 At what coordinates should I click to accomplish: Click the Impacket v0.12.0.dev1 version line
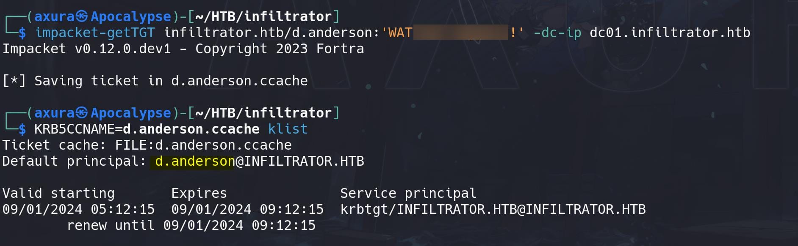[x=183, y=49]
